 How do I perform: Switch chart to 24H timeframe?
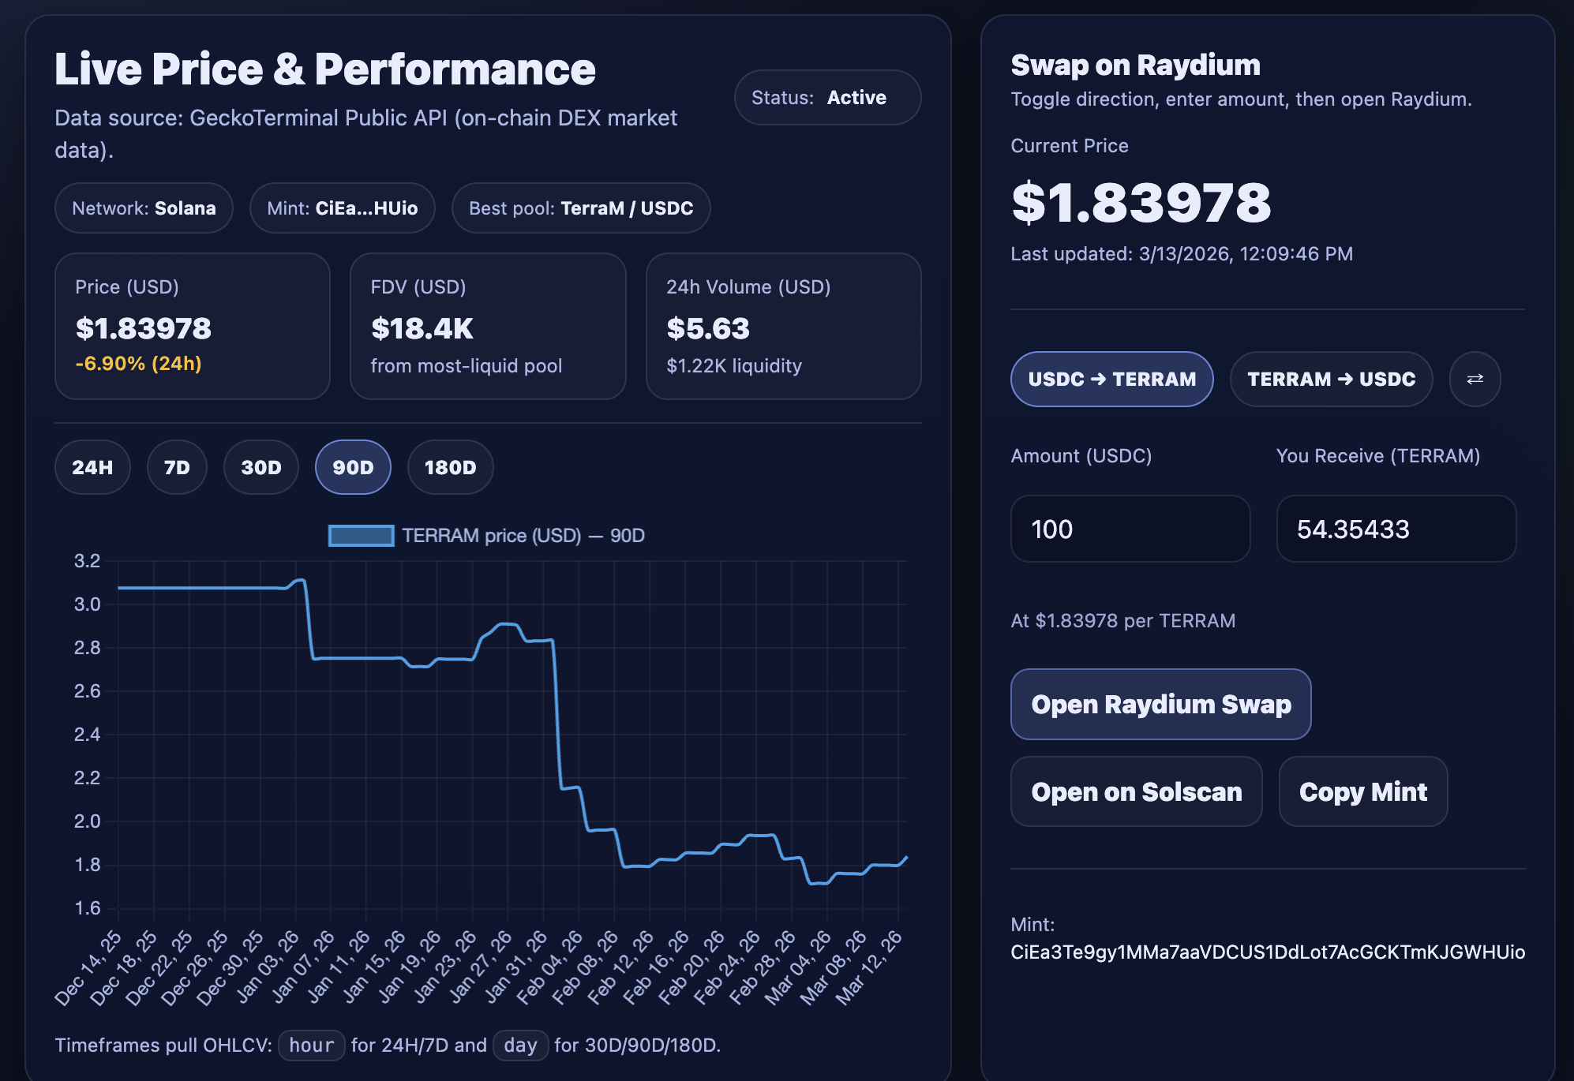92,467
